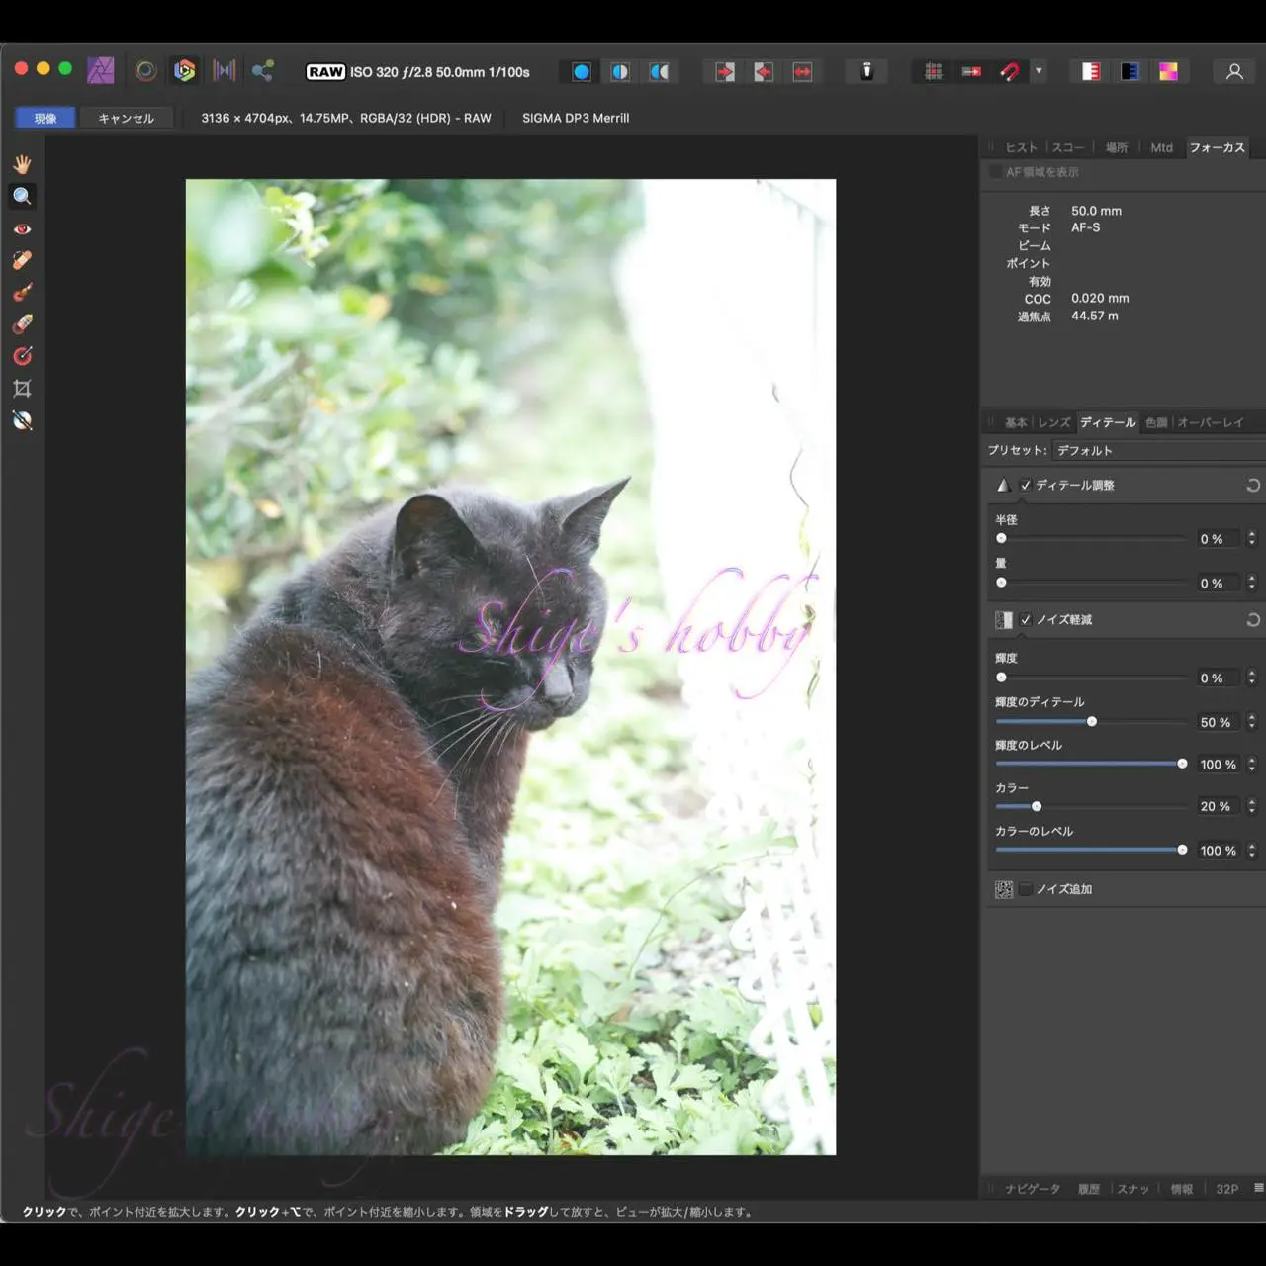Click the 量 value stepper

pos(1252,583)
